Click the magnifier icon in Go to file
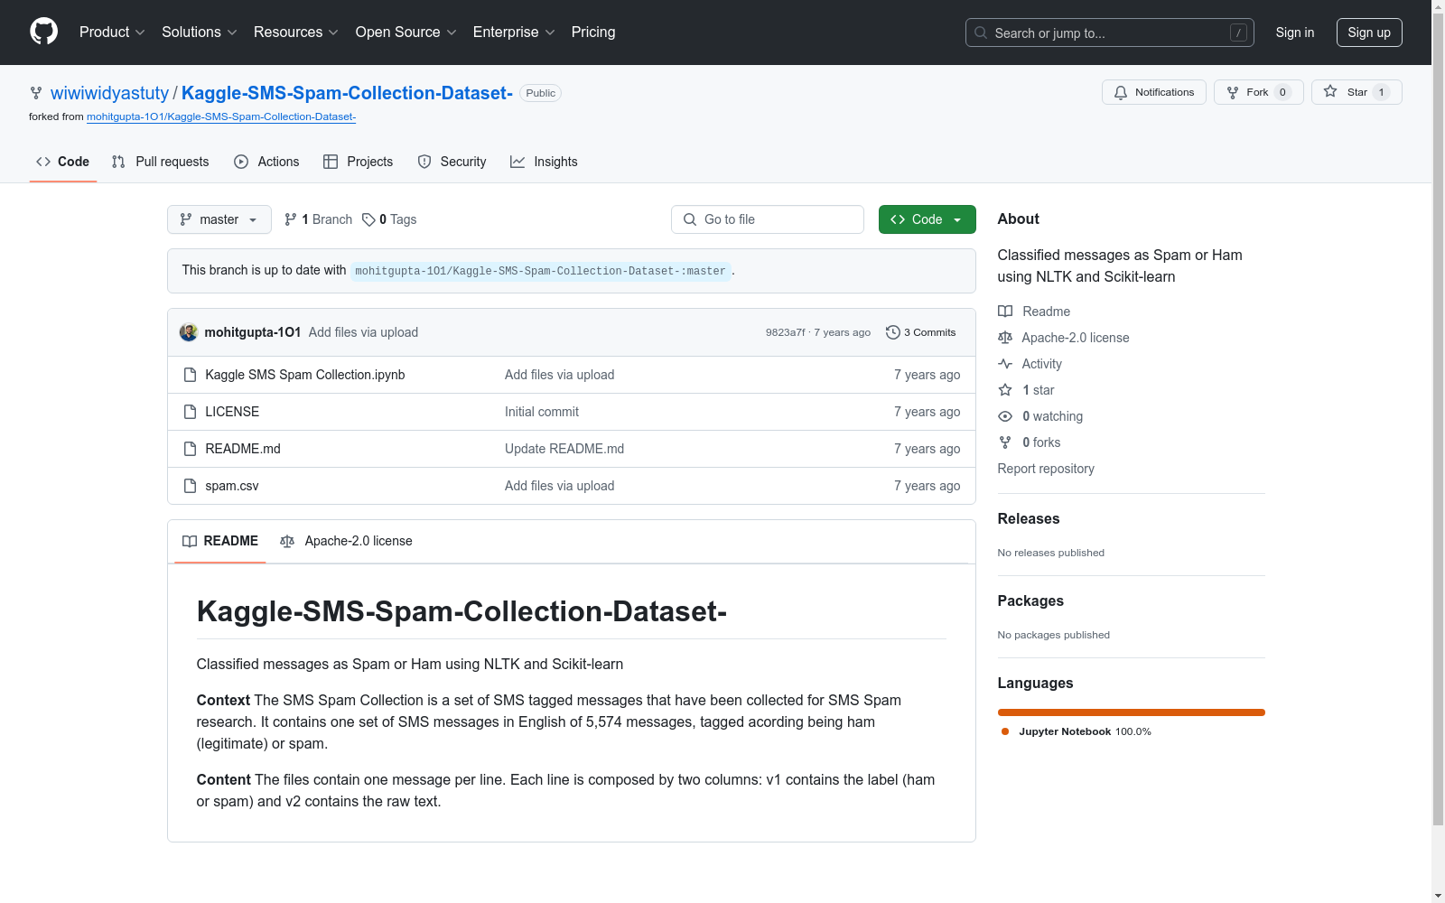Screen dimensions: 1445x903 690,219
